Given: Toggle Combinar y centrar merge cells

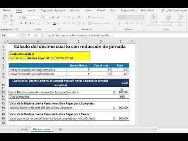Looking at the screenshot, I should point(99,23).
